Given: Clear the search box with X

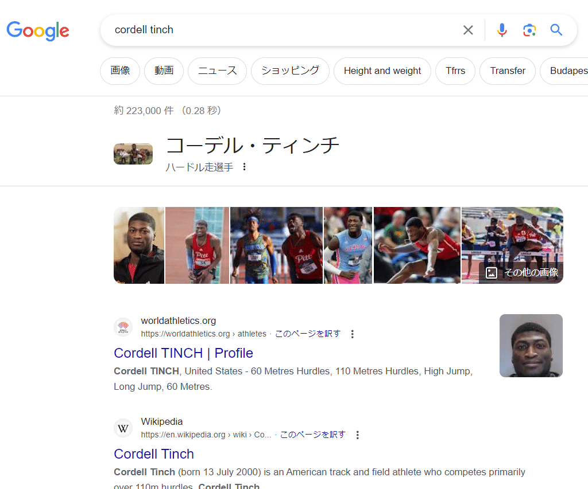Looking at the screenshot, I should [468, 30].
